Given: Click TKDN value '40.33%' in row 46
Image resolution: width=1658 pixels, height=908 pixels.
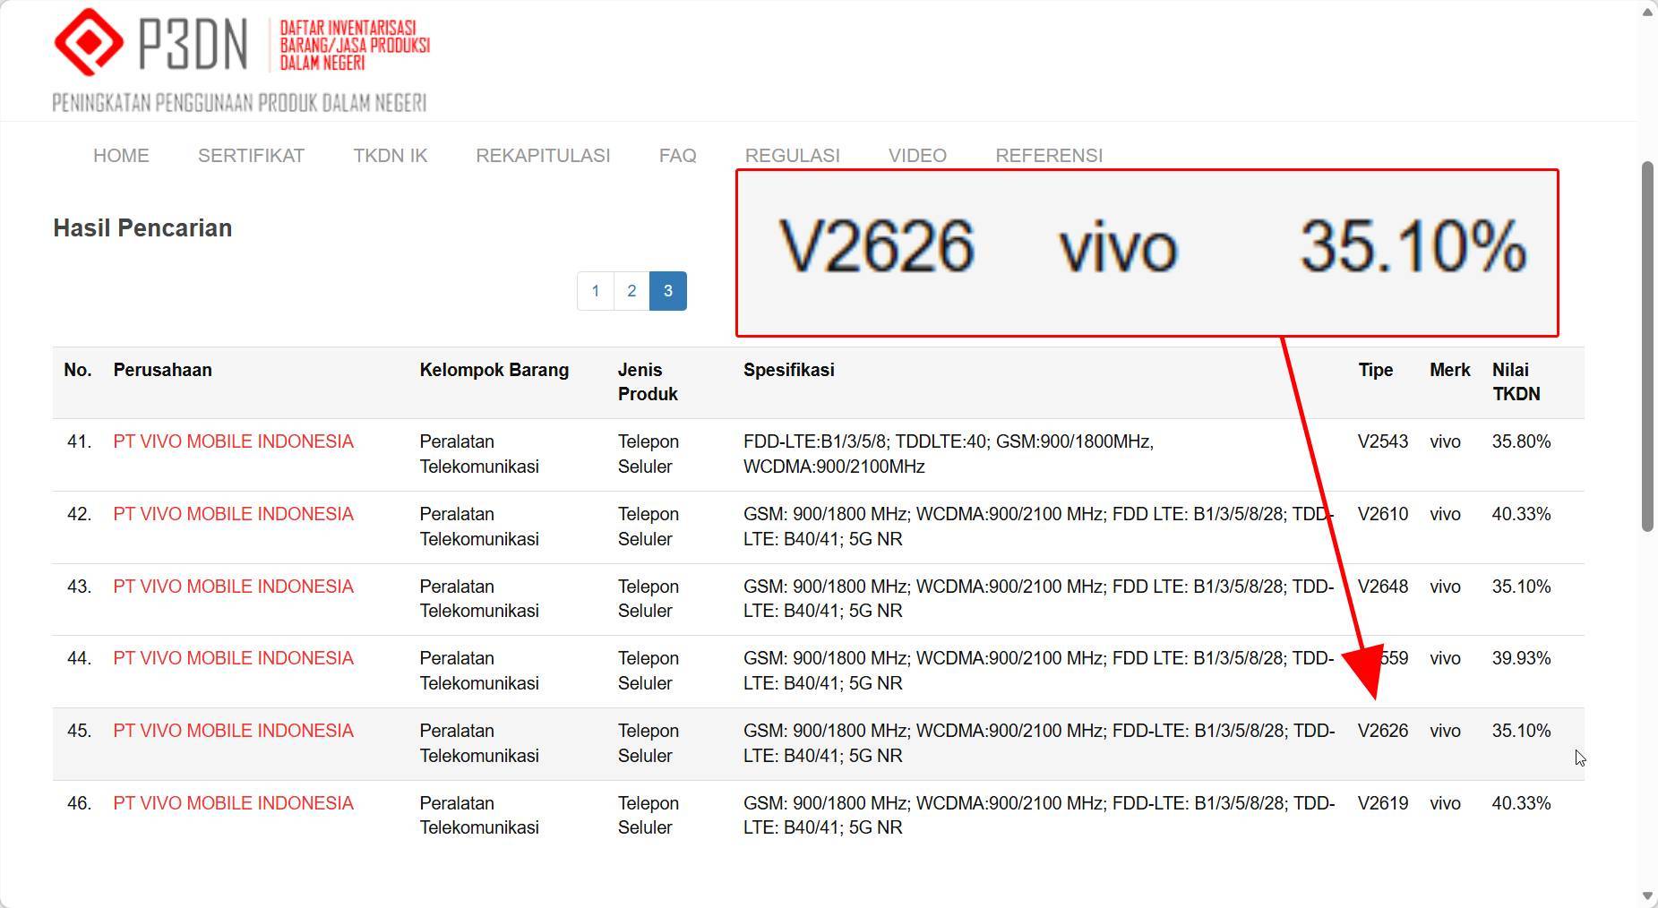Looking at the screenshot, I should coord(1521,803).
